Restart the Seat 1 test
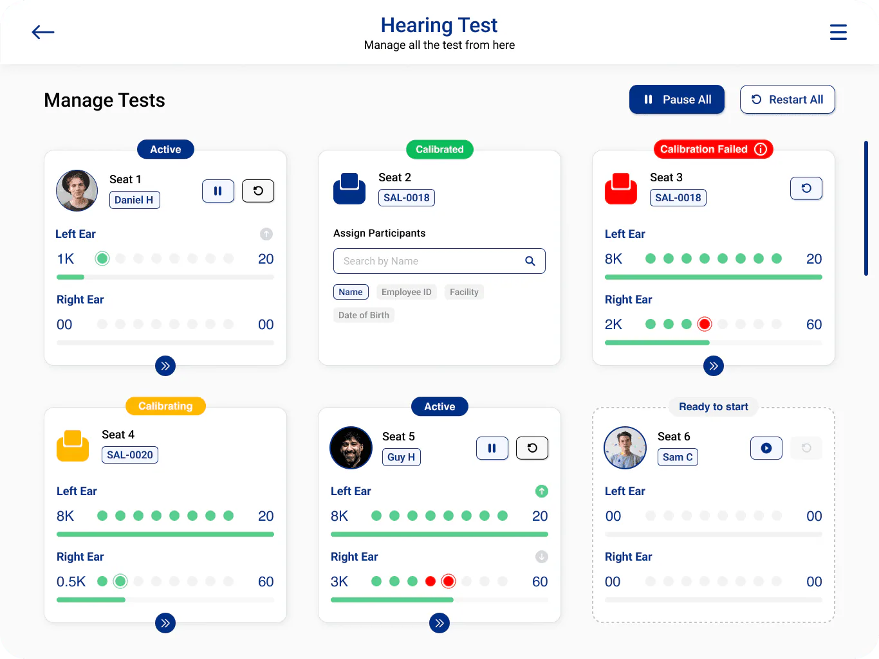 [x=258, y=191]
